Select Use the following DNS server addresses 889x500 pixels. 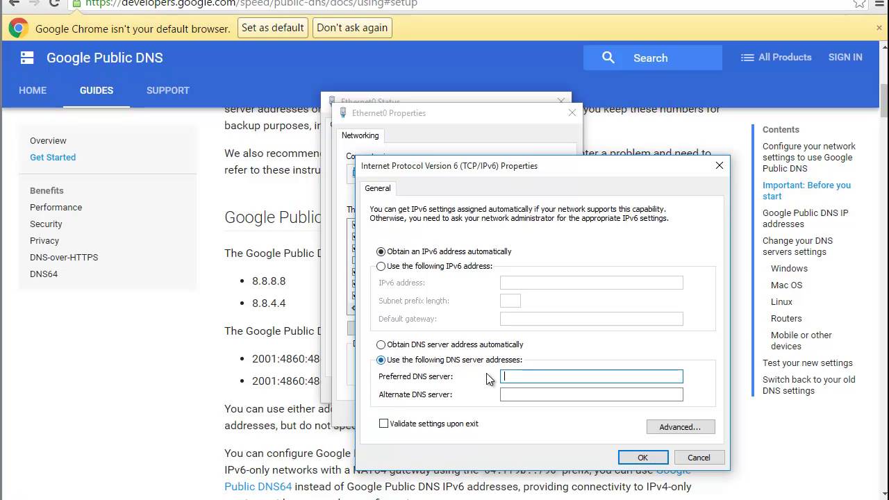pyautogui.click(x=449, y=360)
